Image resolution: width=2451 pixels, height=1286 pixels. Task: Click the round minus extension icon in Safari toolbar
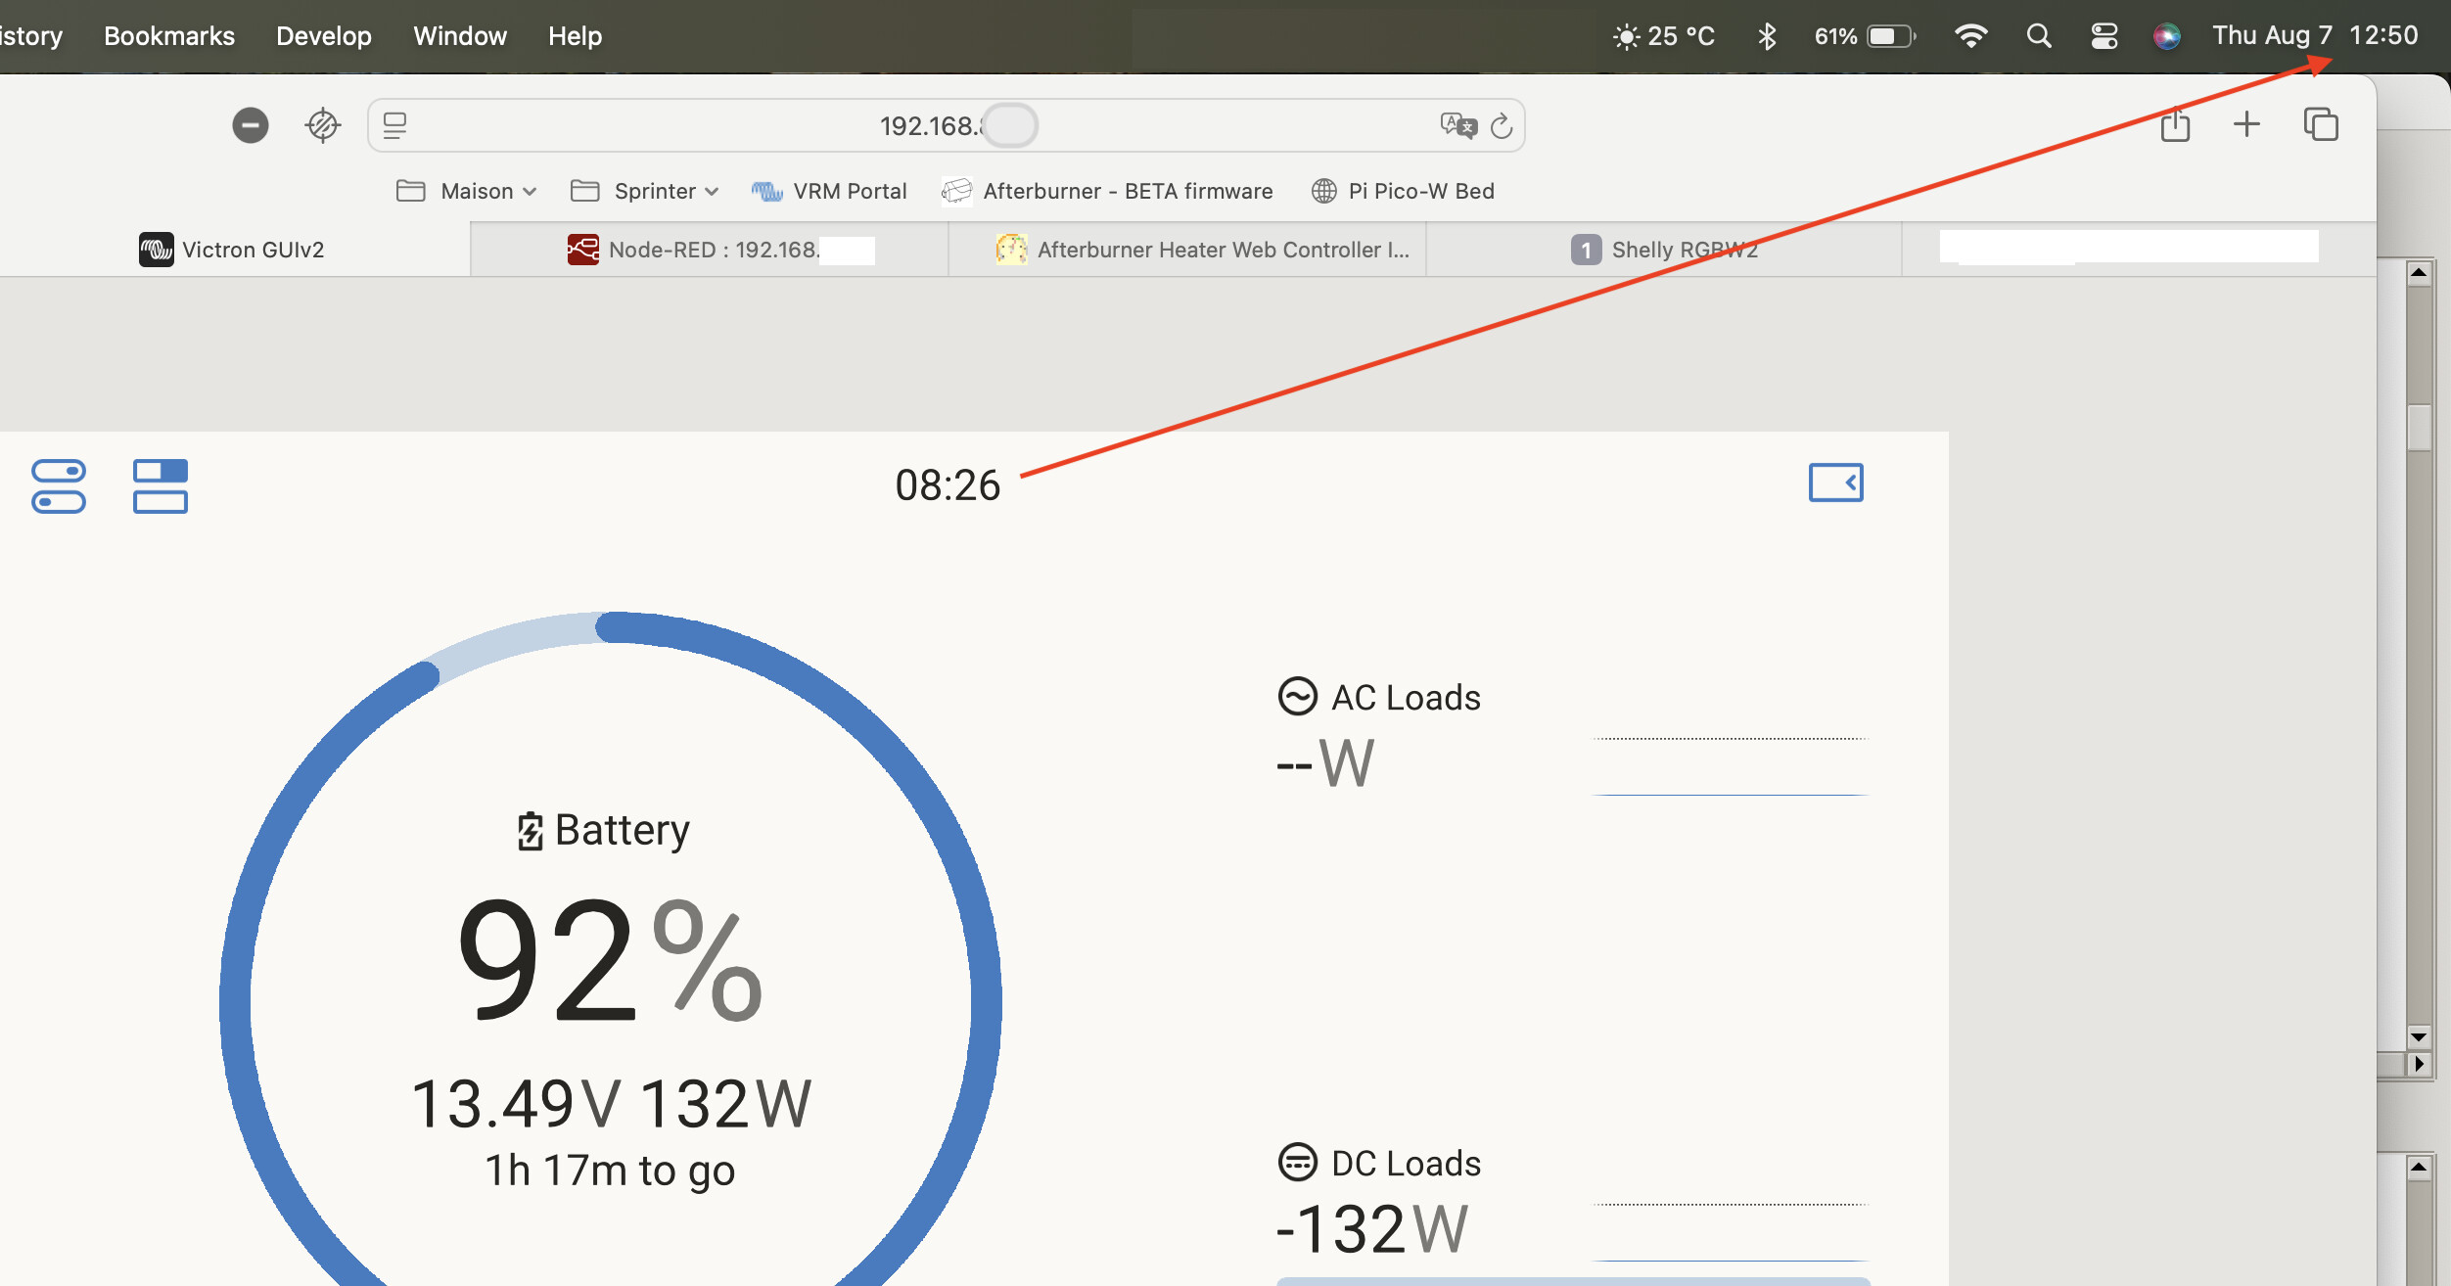[251, 125]
